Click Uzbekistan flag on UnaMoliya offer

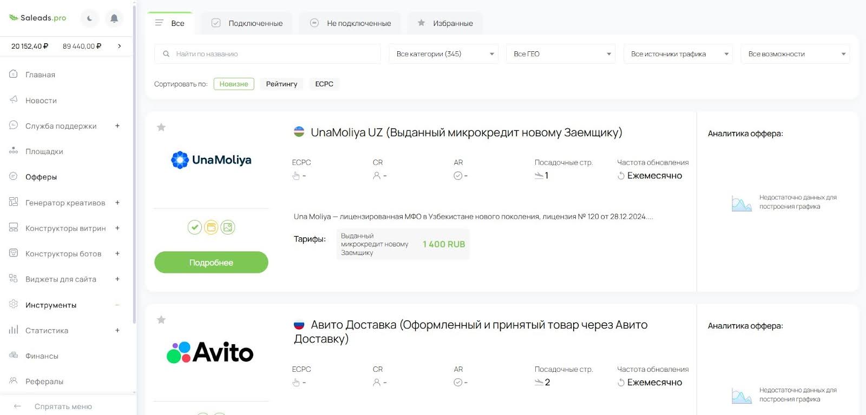[299, 132]
